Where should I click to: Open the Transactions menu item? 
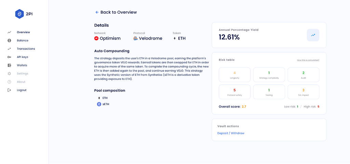(26, 49)
